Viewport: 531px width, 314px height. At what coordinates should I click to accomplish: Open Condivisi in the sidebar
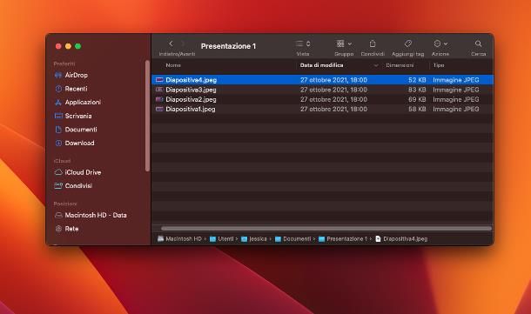point(78,186)
